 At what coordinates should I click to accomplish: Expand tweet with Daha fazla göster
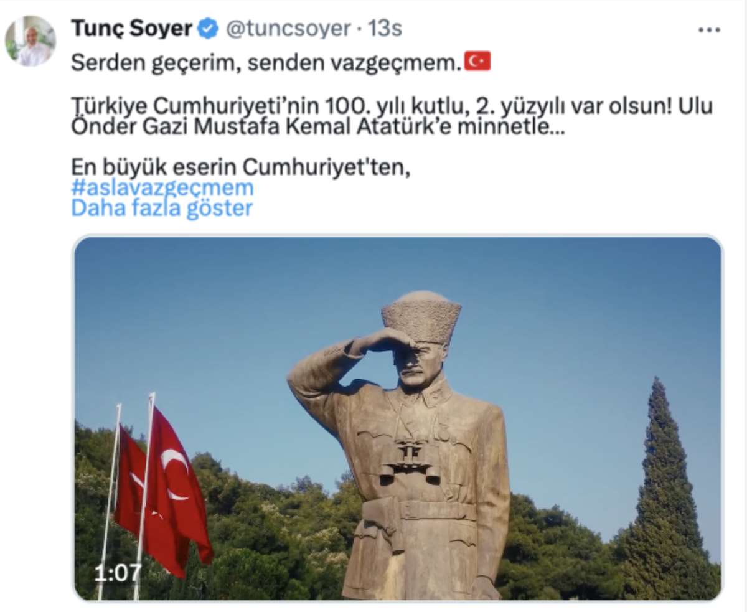[162, 208]
